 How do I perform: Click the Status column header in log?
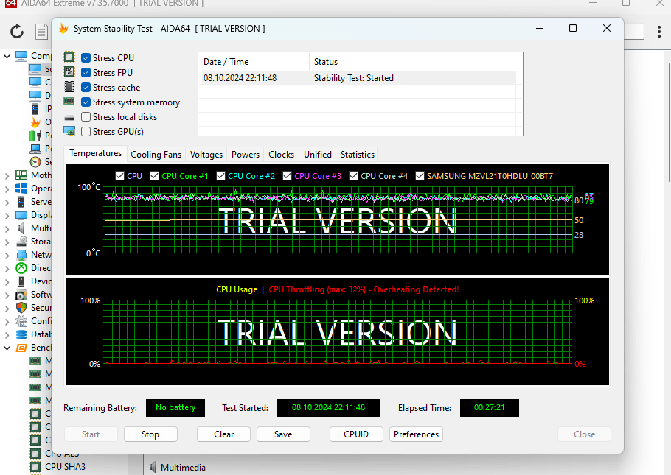(x=412, y=62)
